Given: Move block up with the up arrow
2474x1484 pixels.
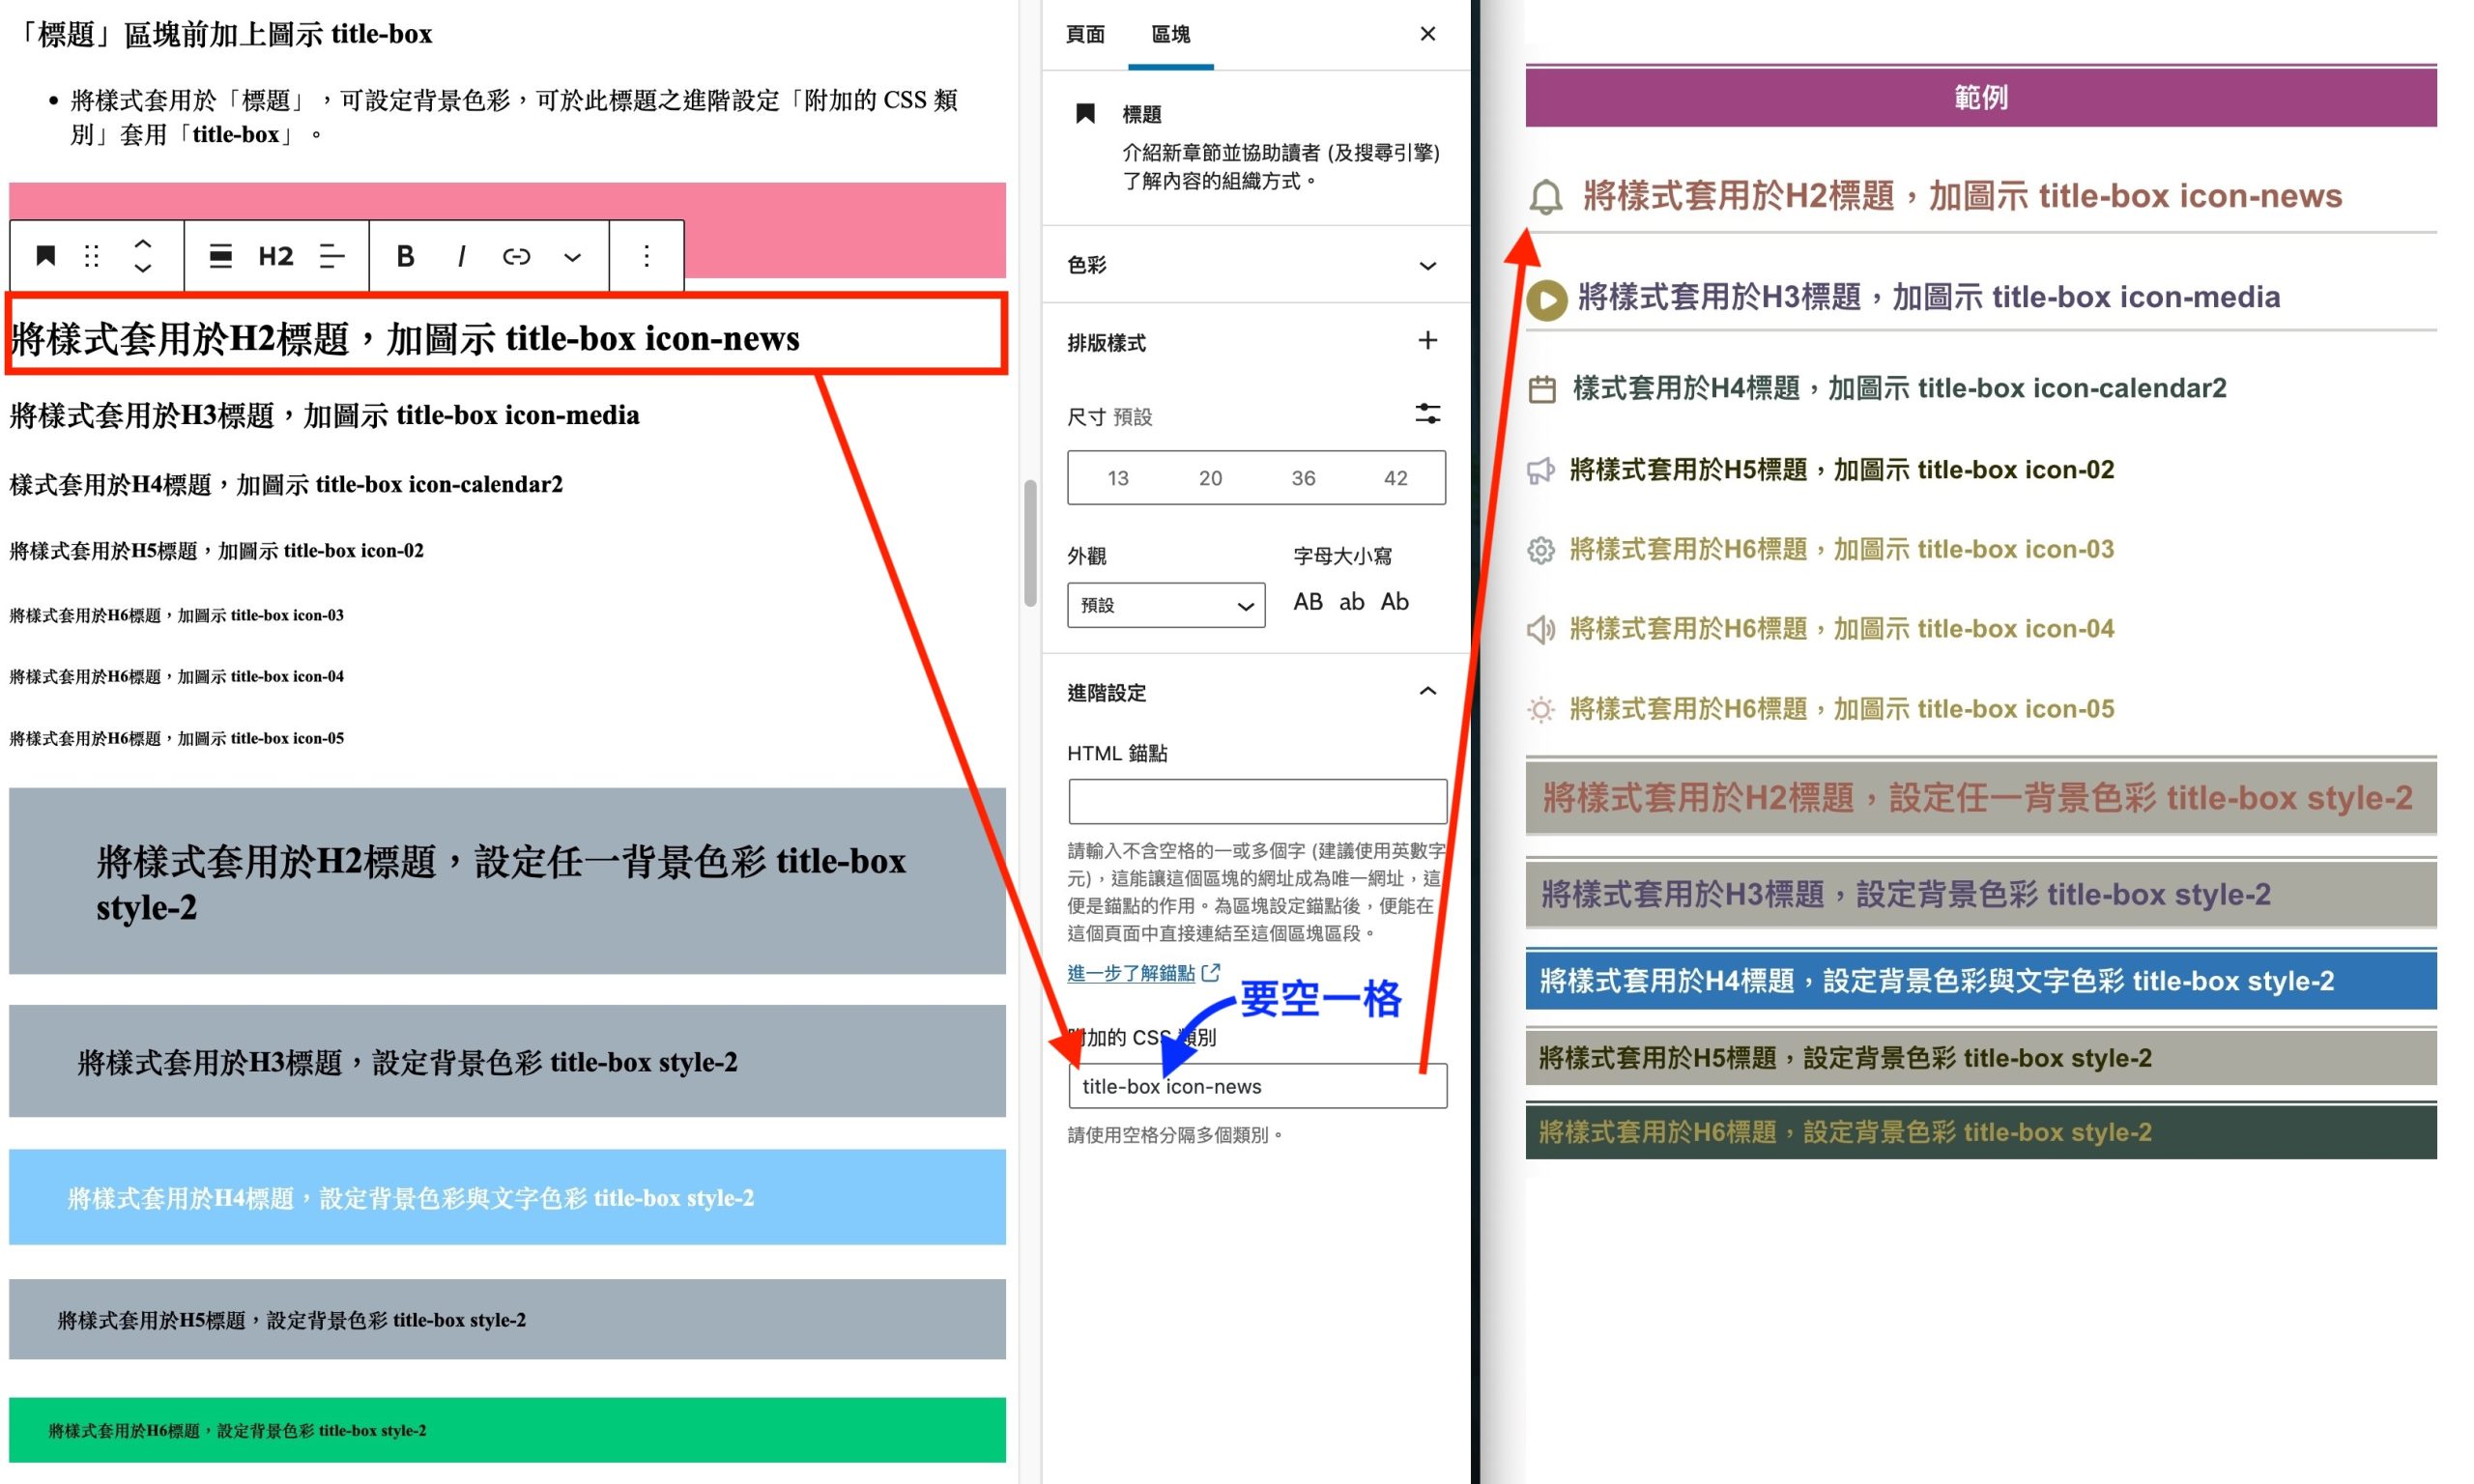Looking at the screenshot, I should click(x=143, y=243).
